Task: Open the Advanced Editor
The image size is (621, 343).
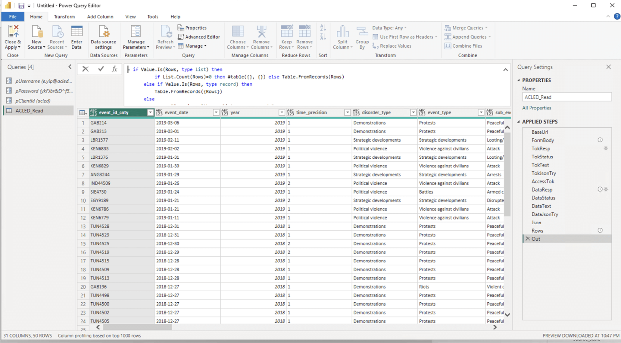Action: (199, 37)
